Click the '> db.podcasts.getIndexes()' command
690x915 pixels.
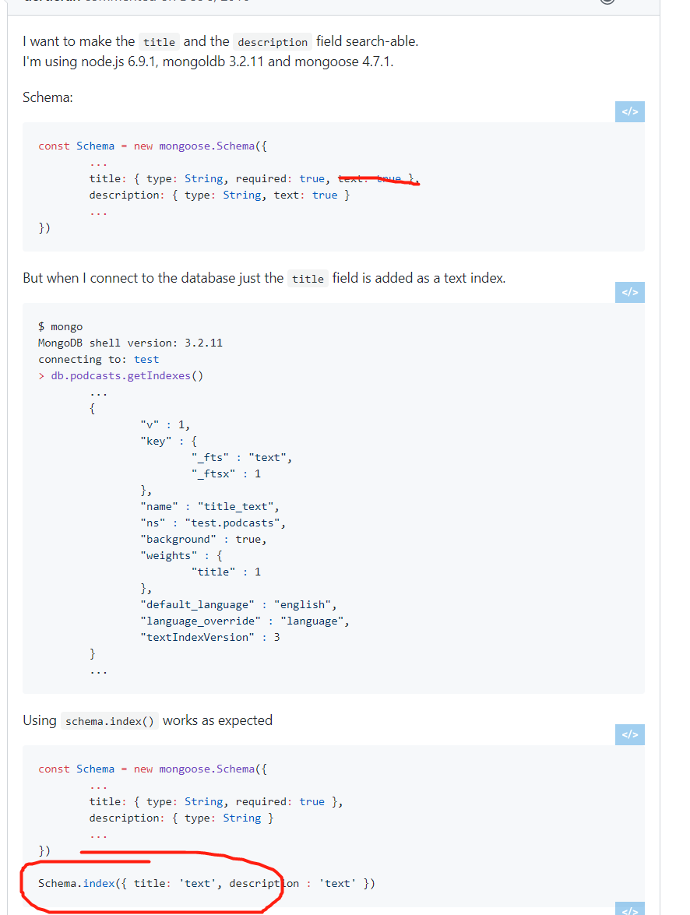[x=121, y=376]
